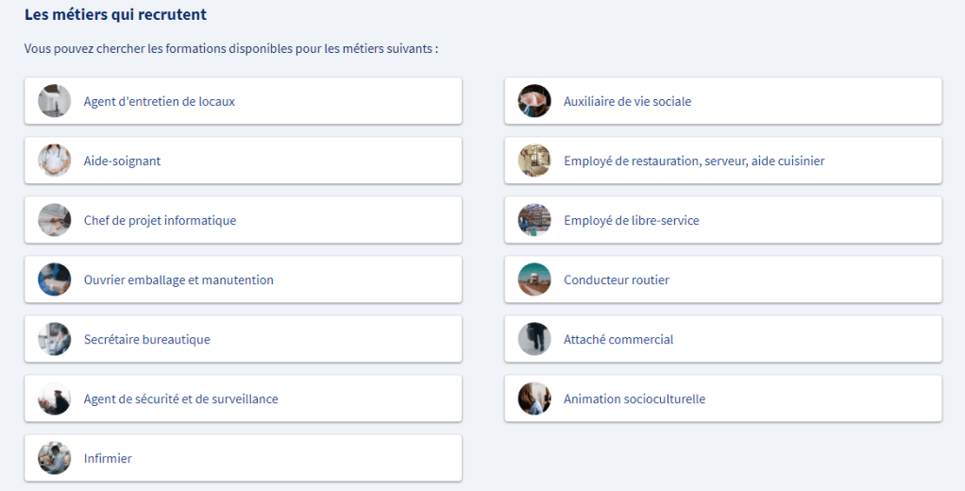Click the Attaché commercial circular photo icon
This screenshot has height=491, width=965.
click(534, 339)
